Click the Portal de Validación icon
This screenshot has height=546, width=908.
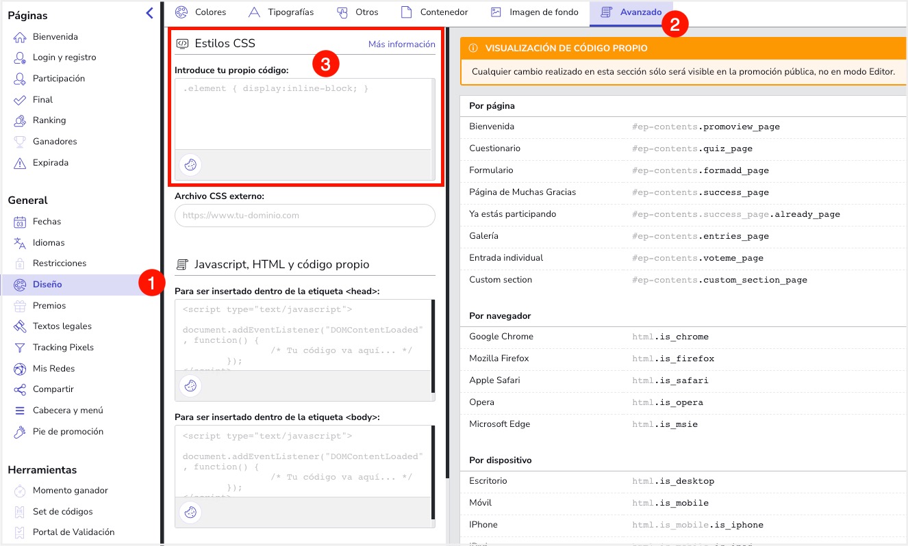tap(20, 532)
